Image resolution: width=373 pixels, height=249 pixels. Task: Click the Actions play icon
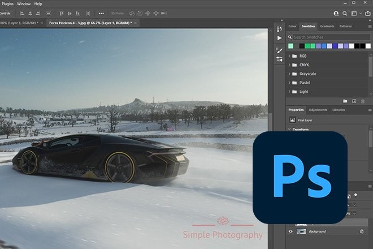click(279, 38)
